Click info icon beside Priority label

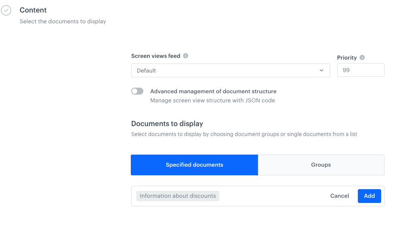(x=362, y=57)
